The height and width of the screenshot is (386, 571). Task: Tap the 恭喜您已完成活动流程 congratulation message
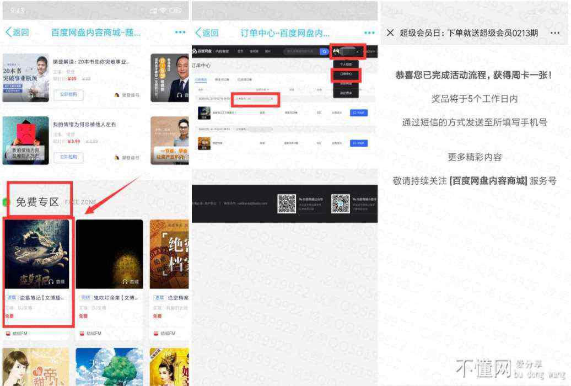(474, 76)
